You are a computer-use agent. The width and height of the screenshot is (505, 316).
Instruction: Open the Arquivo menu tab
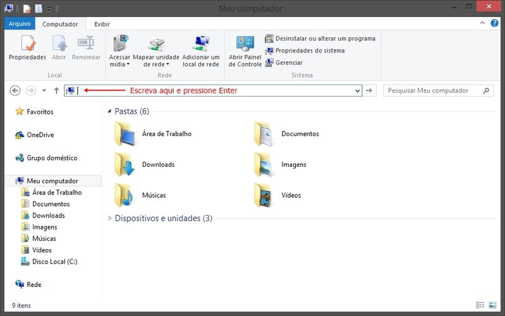(20, 24)
